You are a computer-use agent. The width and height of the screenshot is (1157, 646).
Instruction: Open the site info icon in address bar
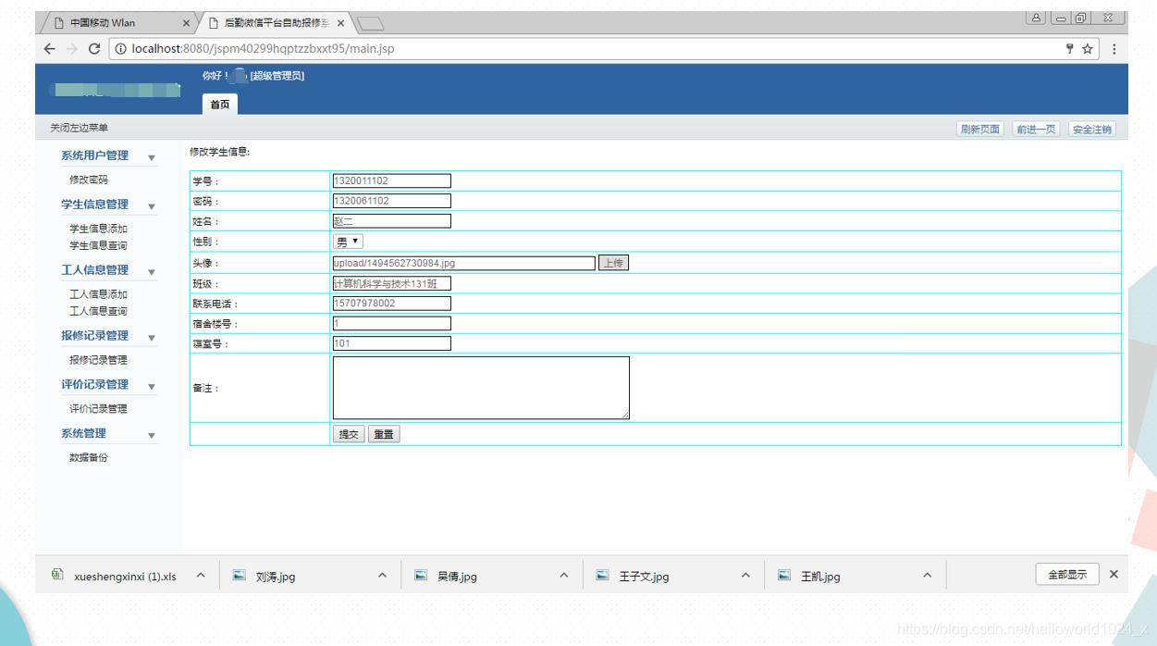click(122, 49)
